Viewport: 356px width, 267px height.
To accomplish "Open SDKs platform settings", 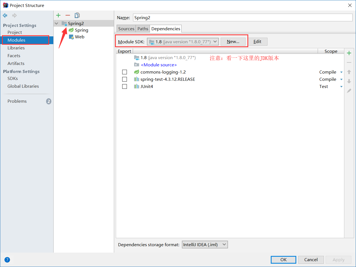I will point(12,78).
